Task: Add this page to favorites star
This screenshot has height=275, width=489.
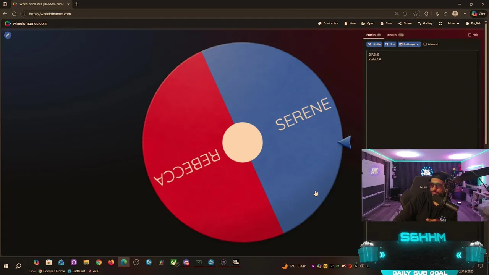Action: tap(415, 14)
